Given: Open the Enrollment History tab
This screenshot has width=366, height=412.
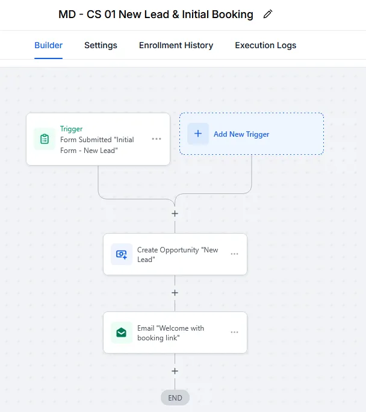Looking at the screenshot, I should coord(176,45).
